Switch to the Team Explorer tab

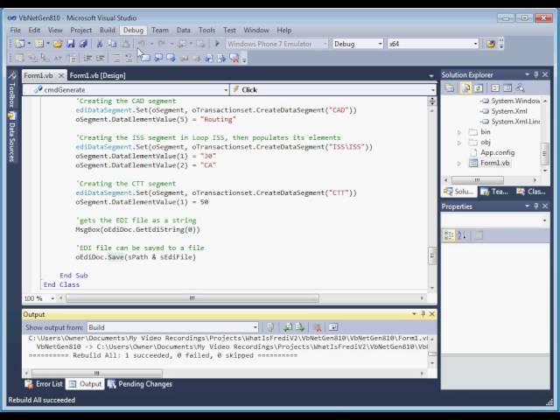[494, 192]
